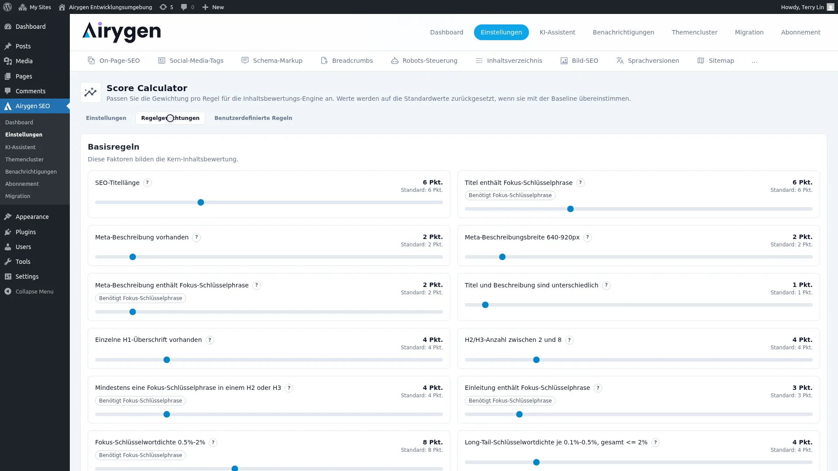The width and height of the screenshot is (838, 471).
Task: Click the Schema-Markup icon
Action: pyautogui.click(x=245, y=61)
